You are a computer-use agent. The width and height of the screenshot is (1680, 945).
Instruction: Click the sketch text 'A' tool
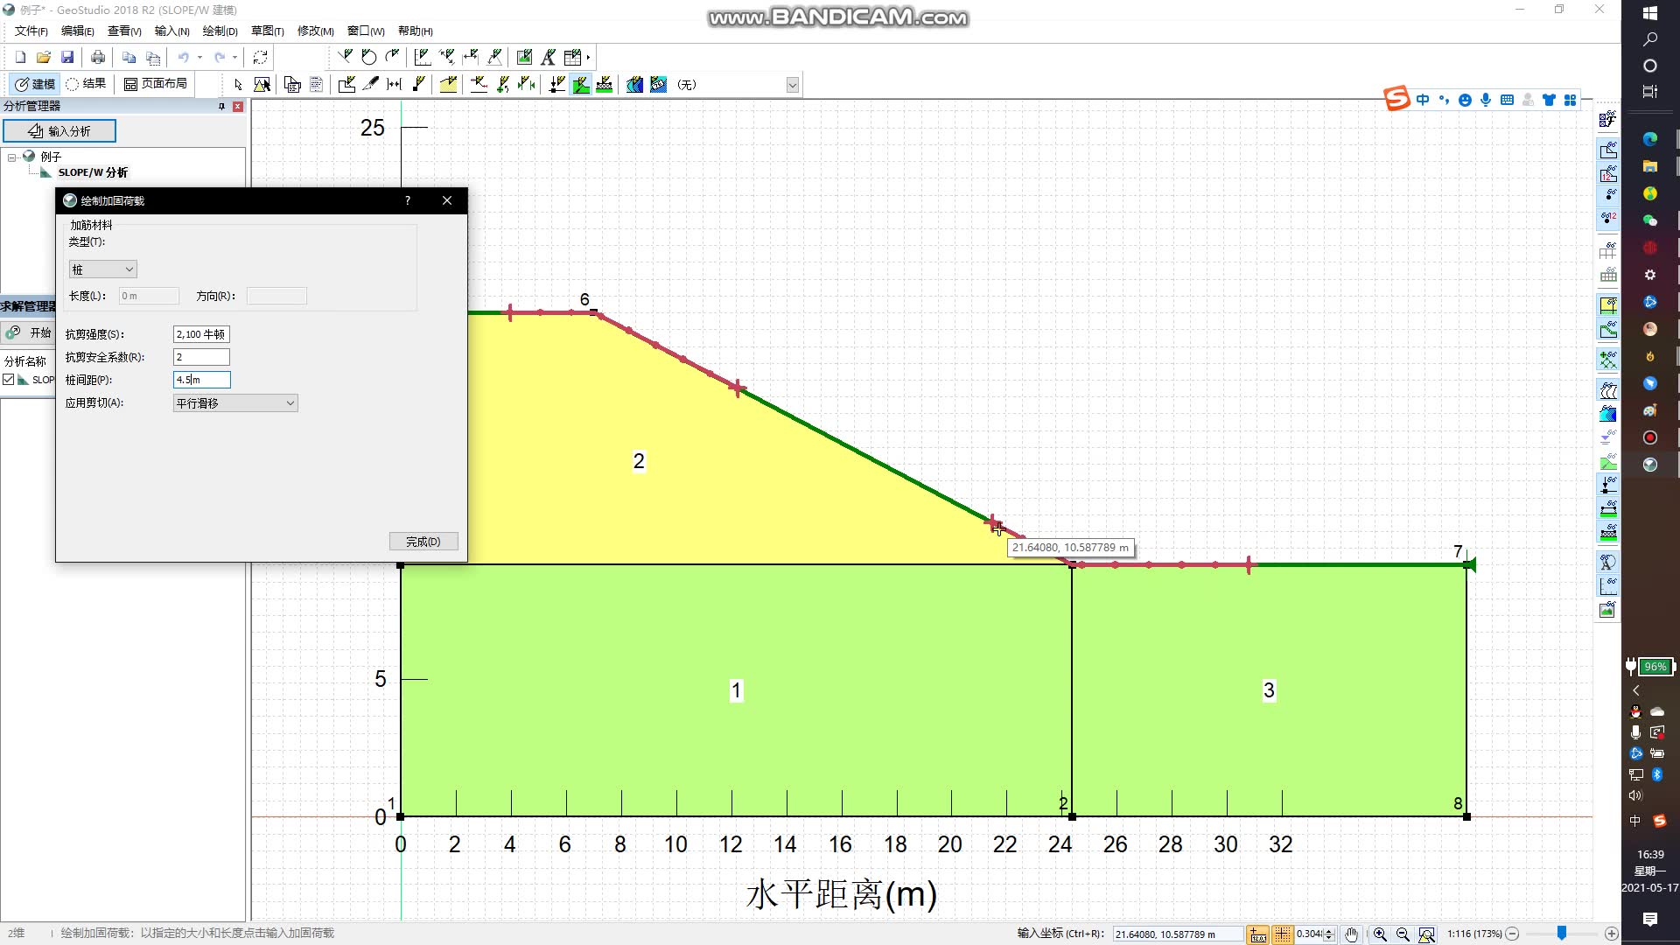548,58
